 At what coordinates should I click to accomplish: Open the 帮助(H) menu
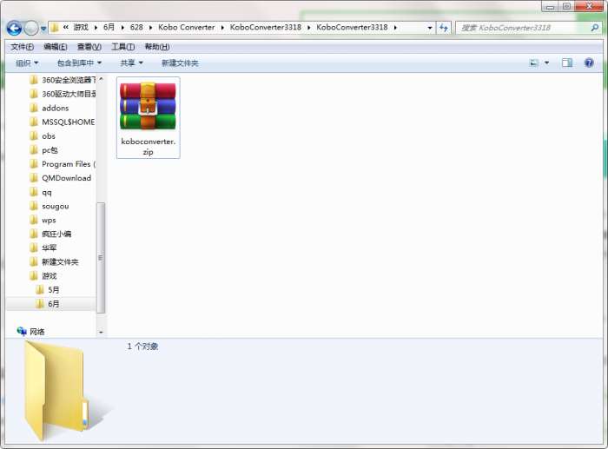pos(157,47)
